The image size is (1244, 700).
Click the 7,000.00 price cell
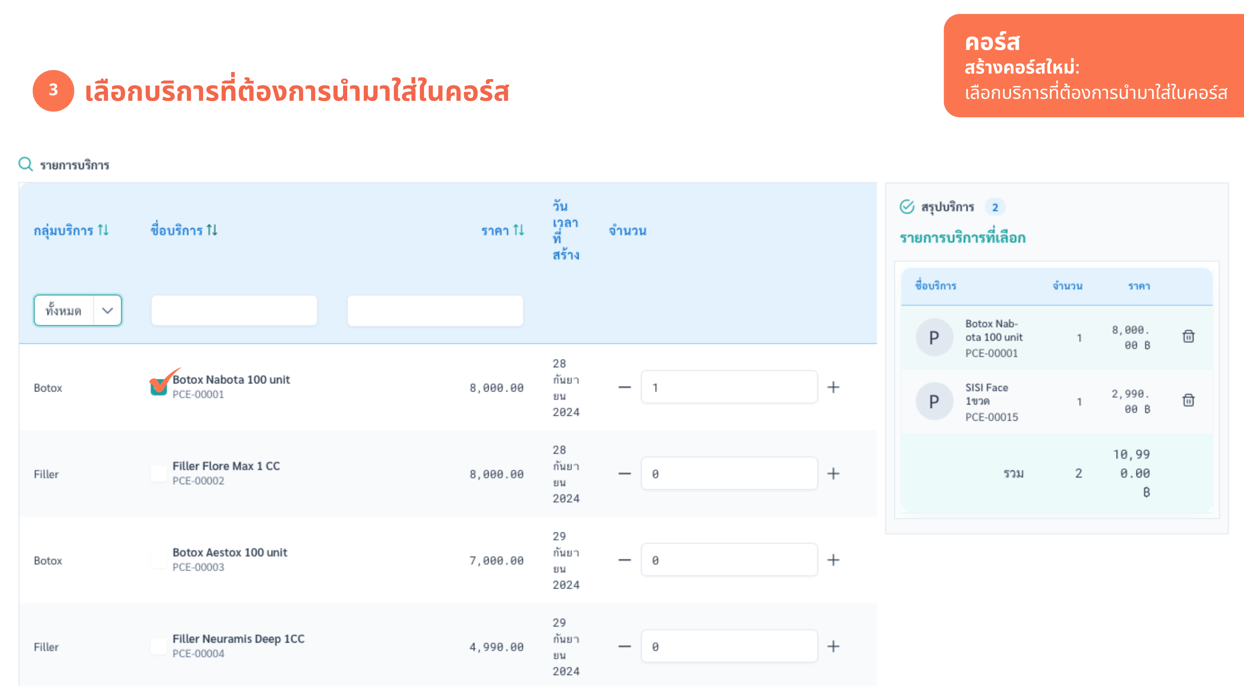496,560
